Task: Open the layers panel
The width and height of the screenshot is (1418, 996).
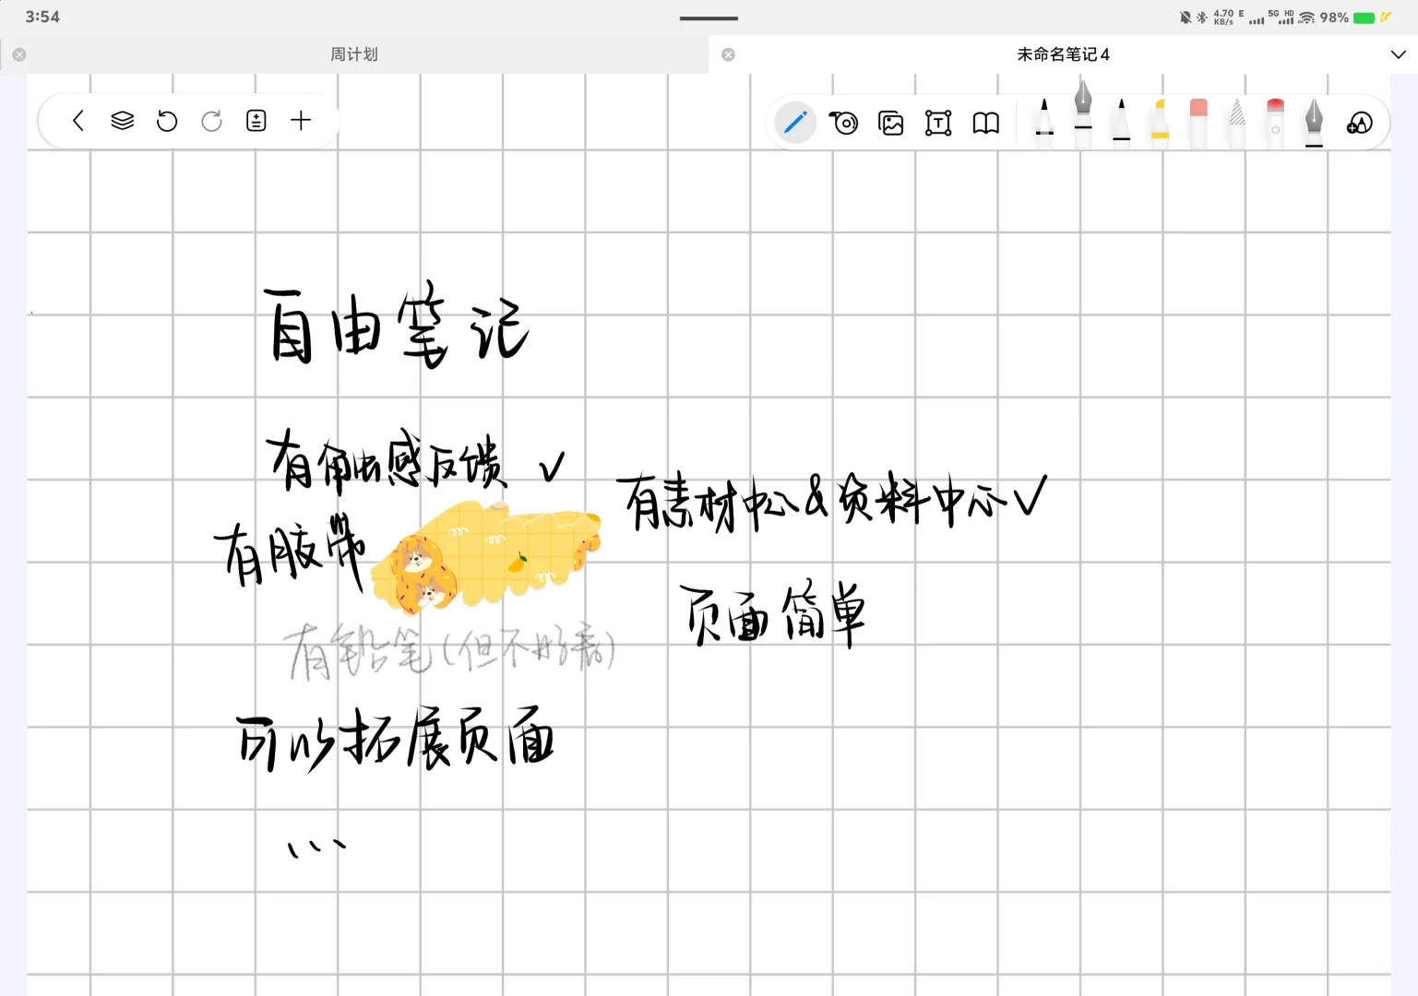Action: [x=121, y=121]
